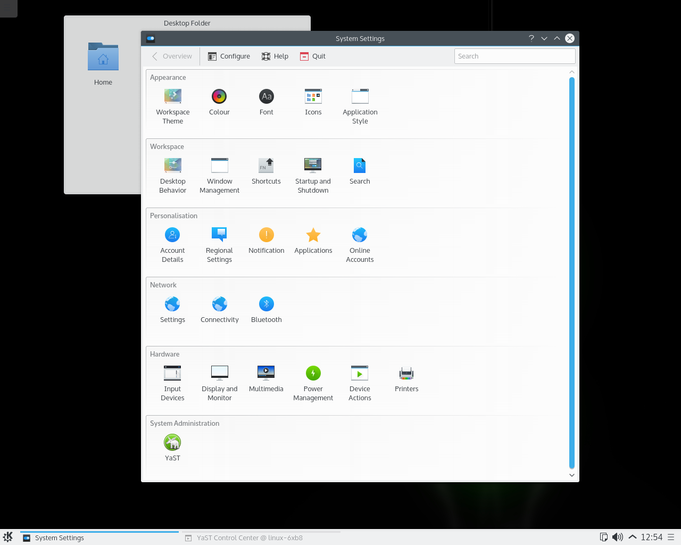Open Window Management settings
681x545 pixels.
tap(220, 176)
